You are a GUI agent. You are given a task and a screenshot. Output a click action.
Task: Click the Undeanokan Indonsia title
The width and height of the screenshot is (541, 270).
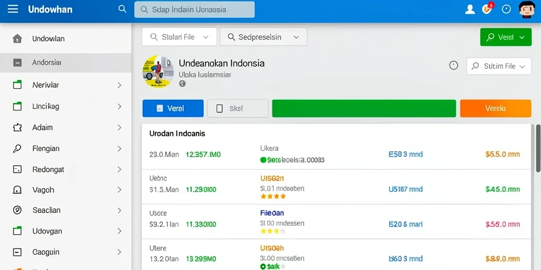[x=222, y=63]
